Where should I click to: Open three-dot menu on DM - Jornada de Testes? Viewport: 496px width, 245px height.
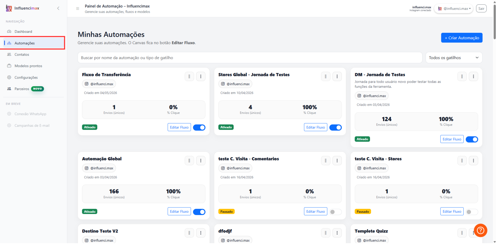[474, 77]
